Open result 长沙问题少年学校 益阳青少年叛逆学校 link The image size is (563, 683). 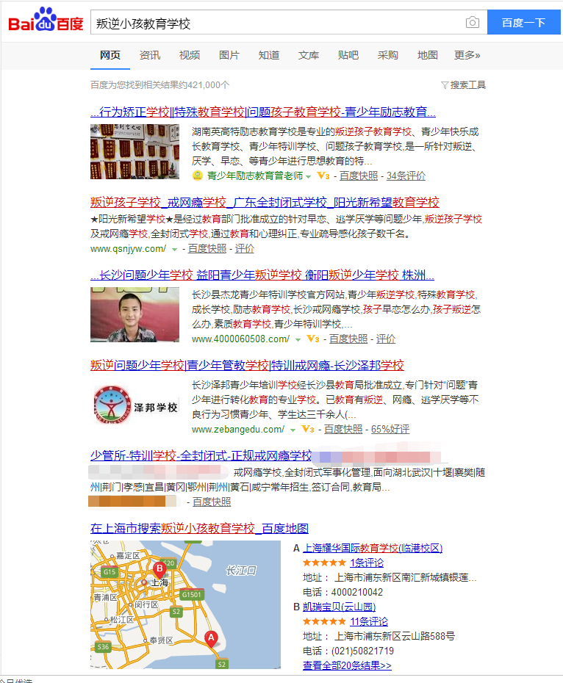pos(262,275)
